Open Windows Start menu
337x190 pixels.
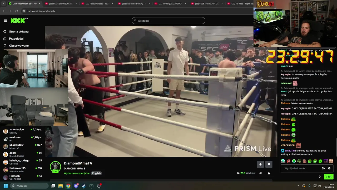(6, 186)
